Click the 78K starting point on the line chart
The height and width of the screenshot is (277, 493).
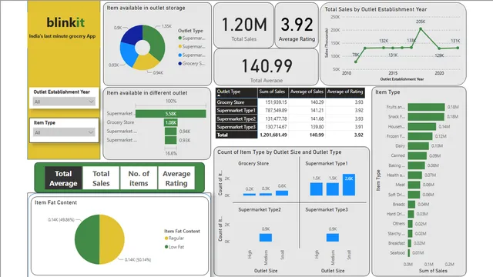click(356, 62)
